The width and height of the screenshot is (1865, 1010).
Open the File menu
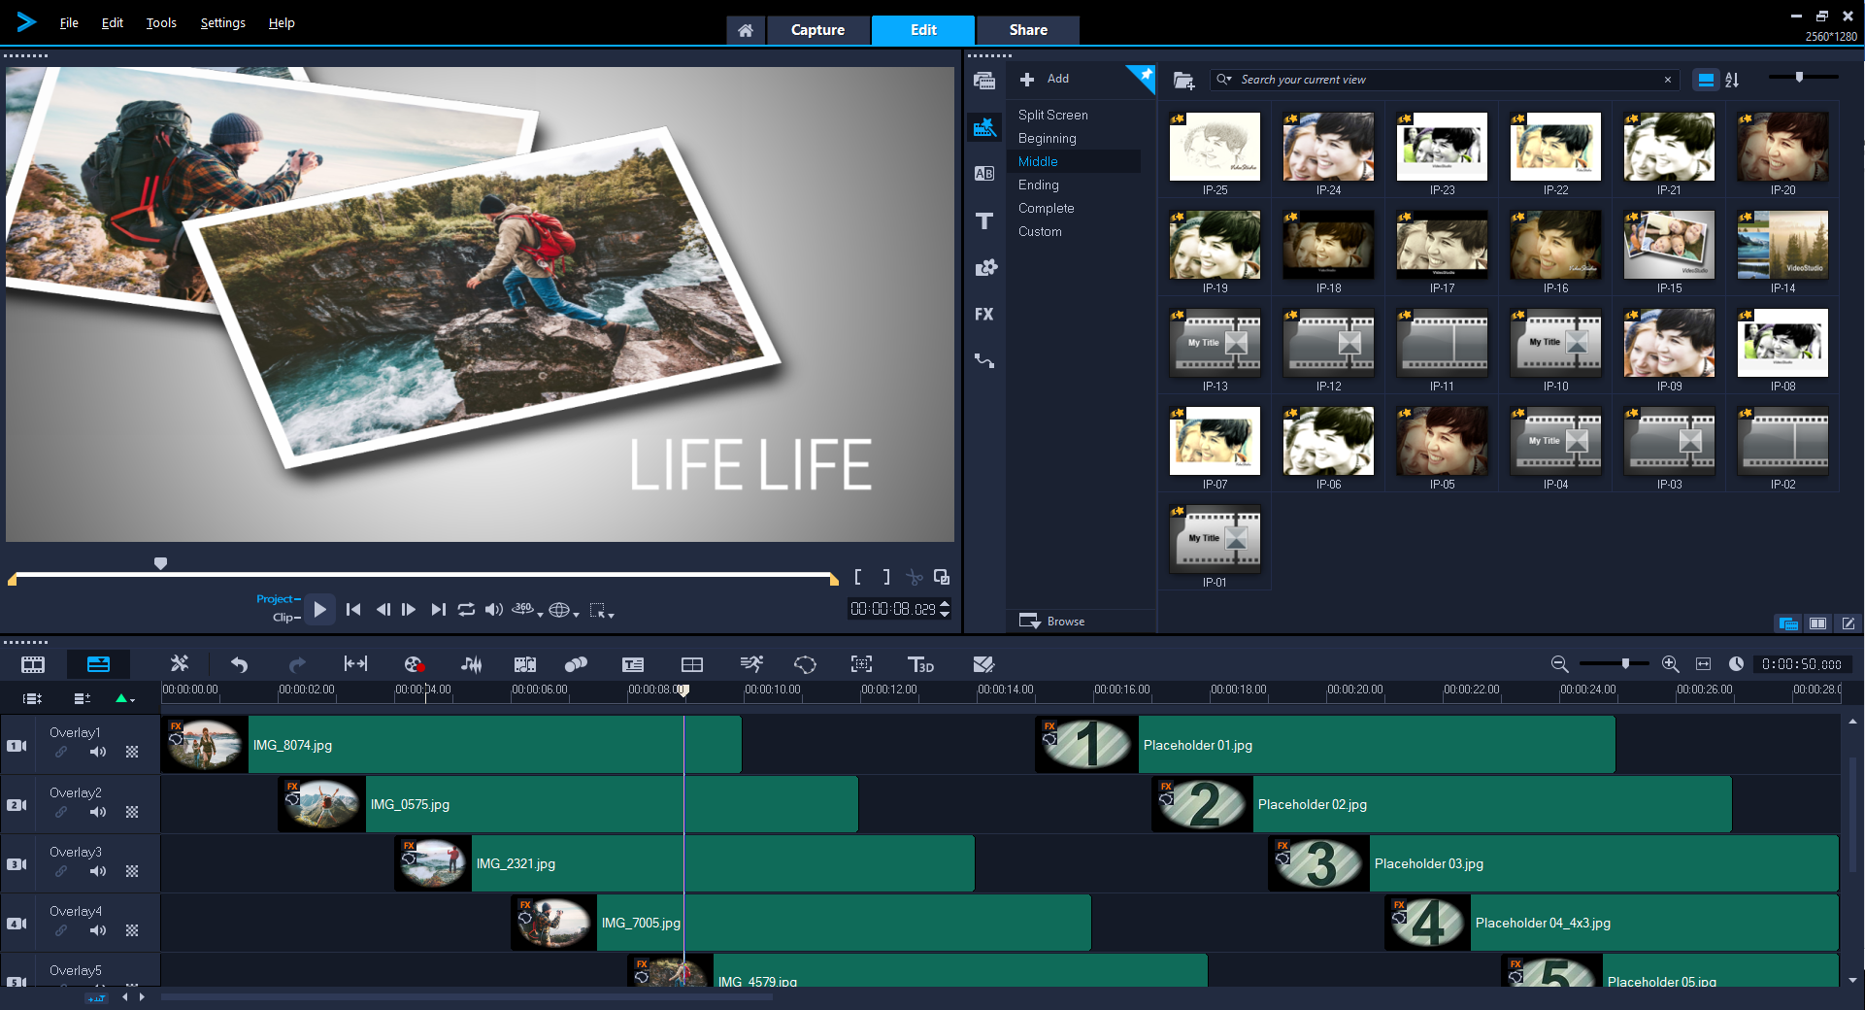point(69,22)
